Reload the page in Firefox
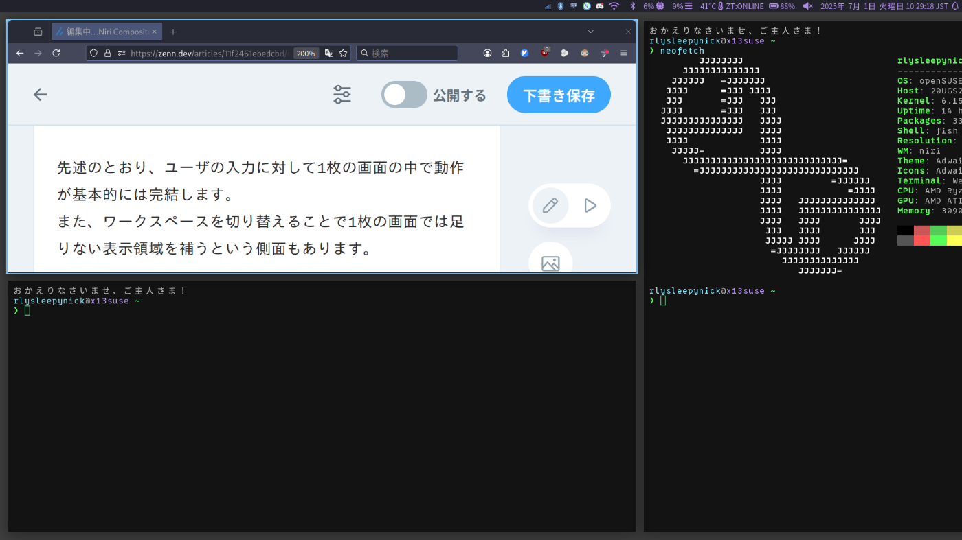 (56, 53)
